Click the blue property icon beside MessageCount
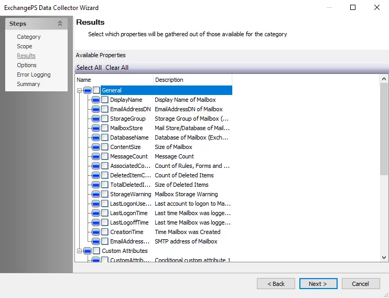The height and width of the screenshot is (298, 389). click(96, 156)
